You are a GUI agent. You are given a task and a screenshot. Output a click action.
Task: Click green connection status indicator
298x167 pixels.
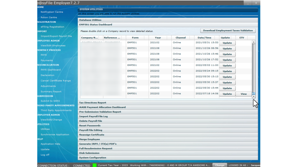coord(95,165)
